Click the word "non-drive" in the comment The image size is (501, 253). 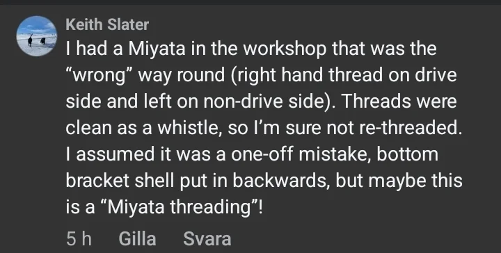point(239,101)
